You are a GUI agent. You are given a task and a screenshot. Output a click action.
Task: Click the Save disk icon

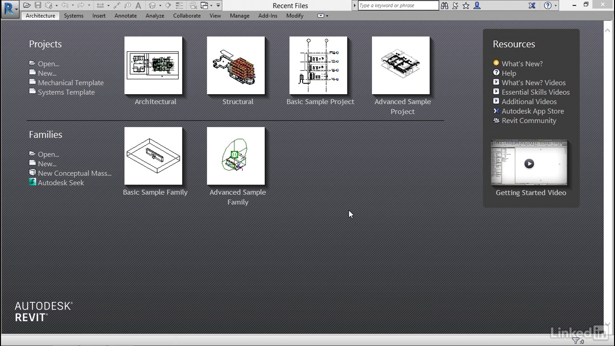pos(37,5)
